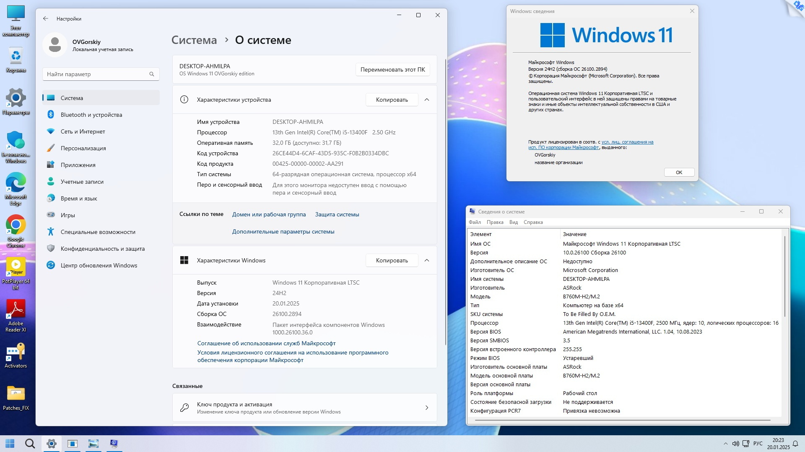Click the system info vertical scrollbar
Viewport: 805px width, 452px height.
(x=784, y=276)
